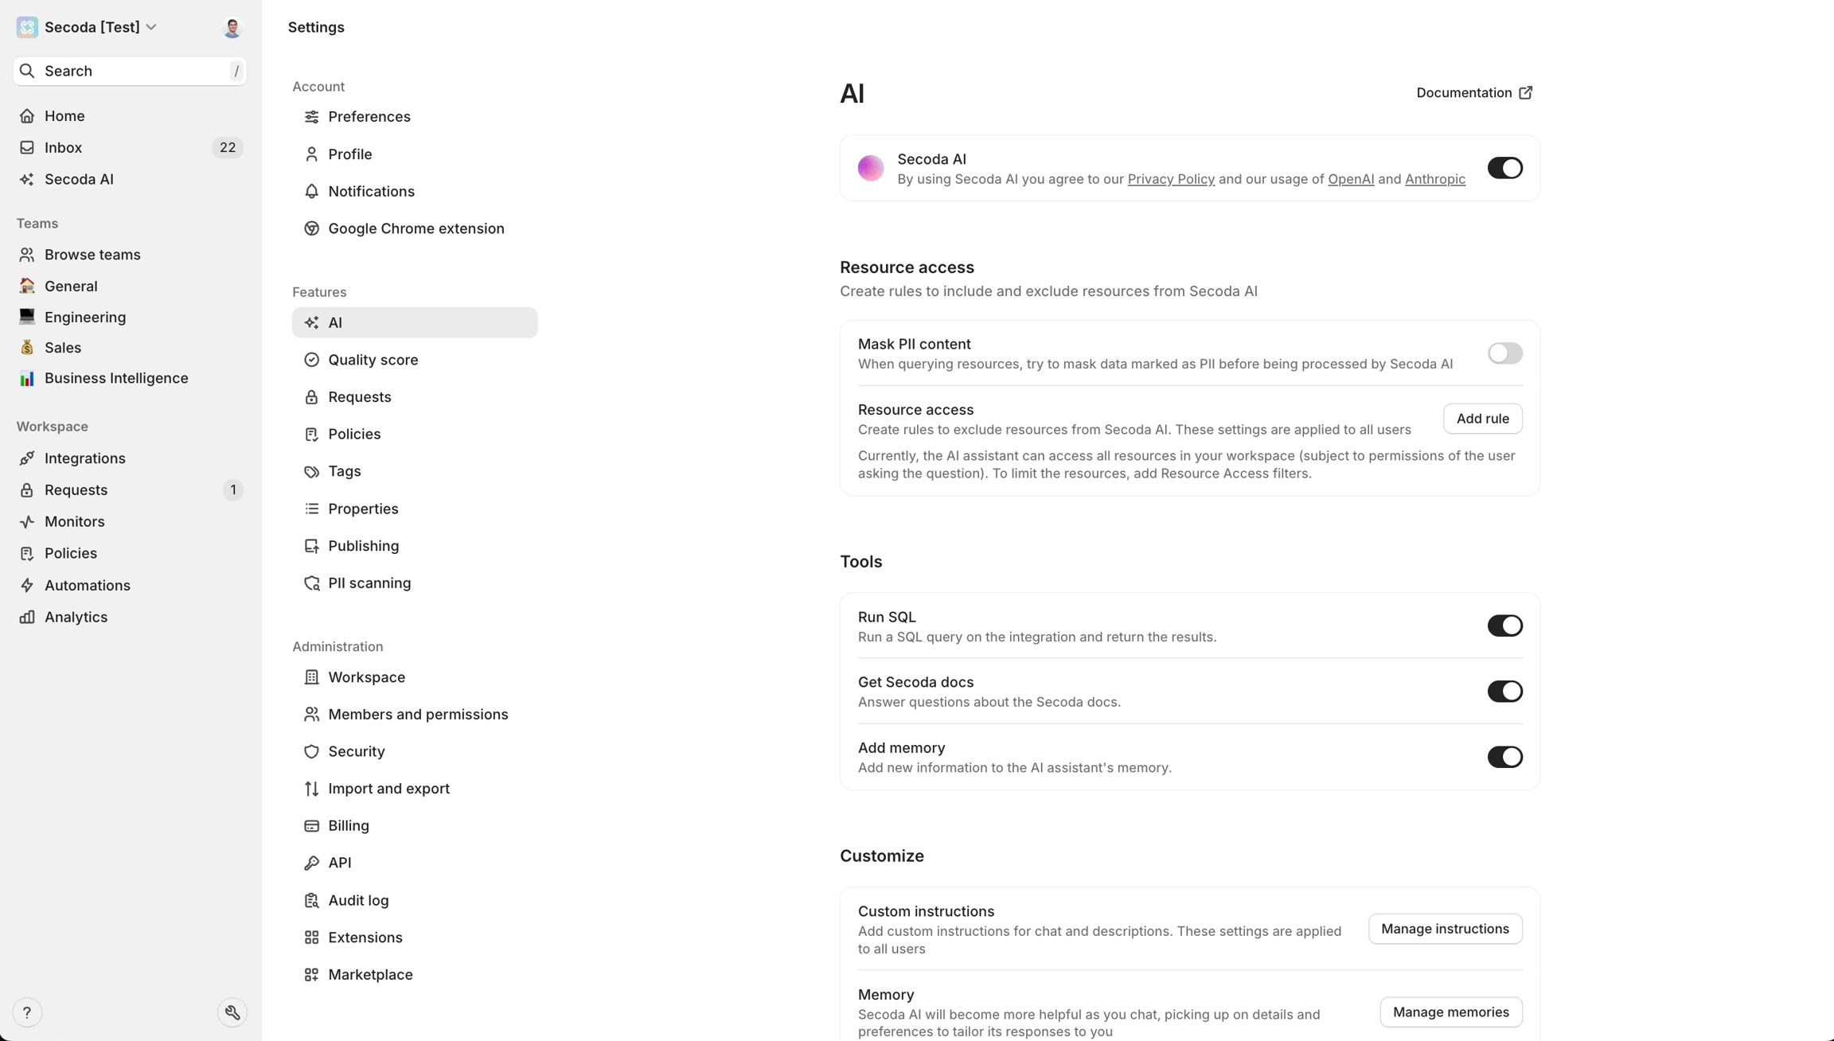Image resolution: width=1834 pixels, height=1041 pixels.
Task: Click the help question mark icon
Action: pyautogui.click(x=27, y=1012)
